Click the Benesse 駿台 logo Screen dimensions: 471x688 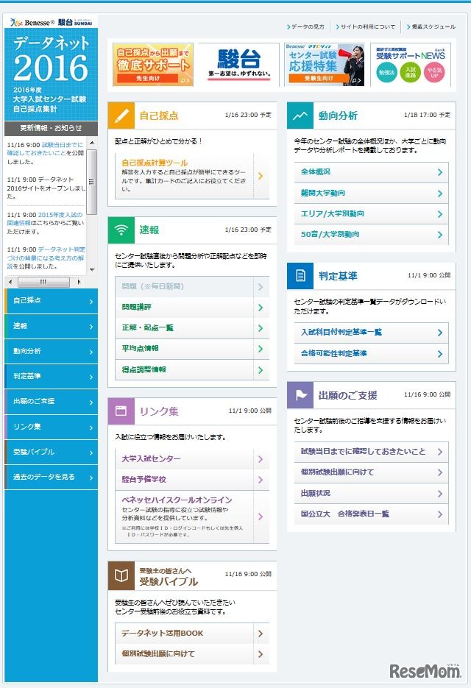pos(51,22)
